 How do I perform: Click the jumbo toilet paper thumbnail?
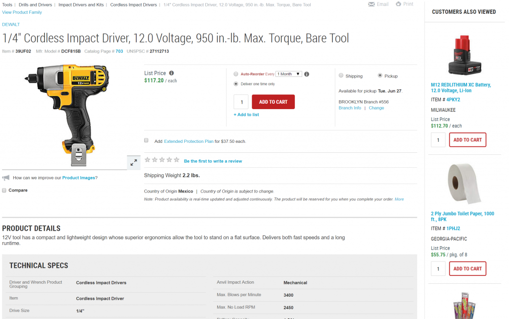coord(465,184)
